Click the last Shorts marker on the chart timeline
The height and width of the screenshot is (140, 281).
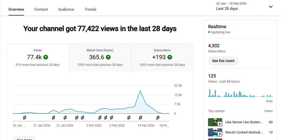pyautogui.click(x=158, y=118)
